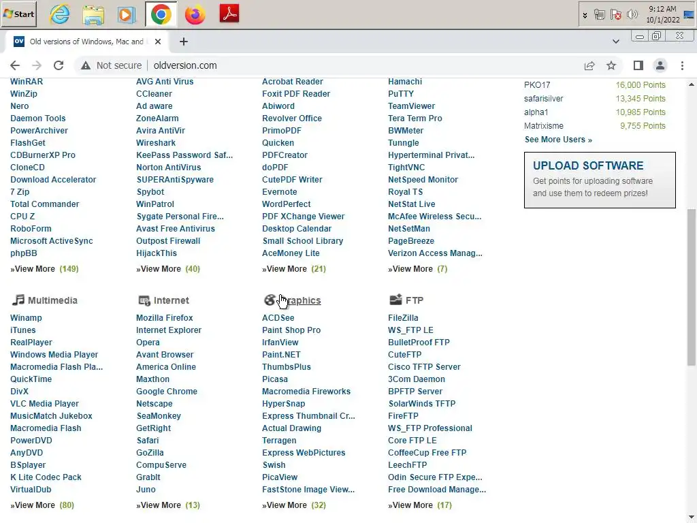Click the Not secure warning icon
Image resolution: width=697 pixels, height=523 pixels.
click(x=85, y=66)
